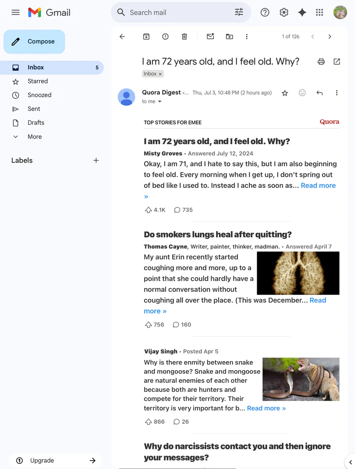Compose a new email

coord(34,42)
